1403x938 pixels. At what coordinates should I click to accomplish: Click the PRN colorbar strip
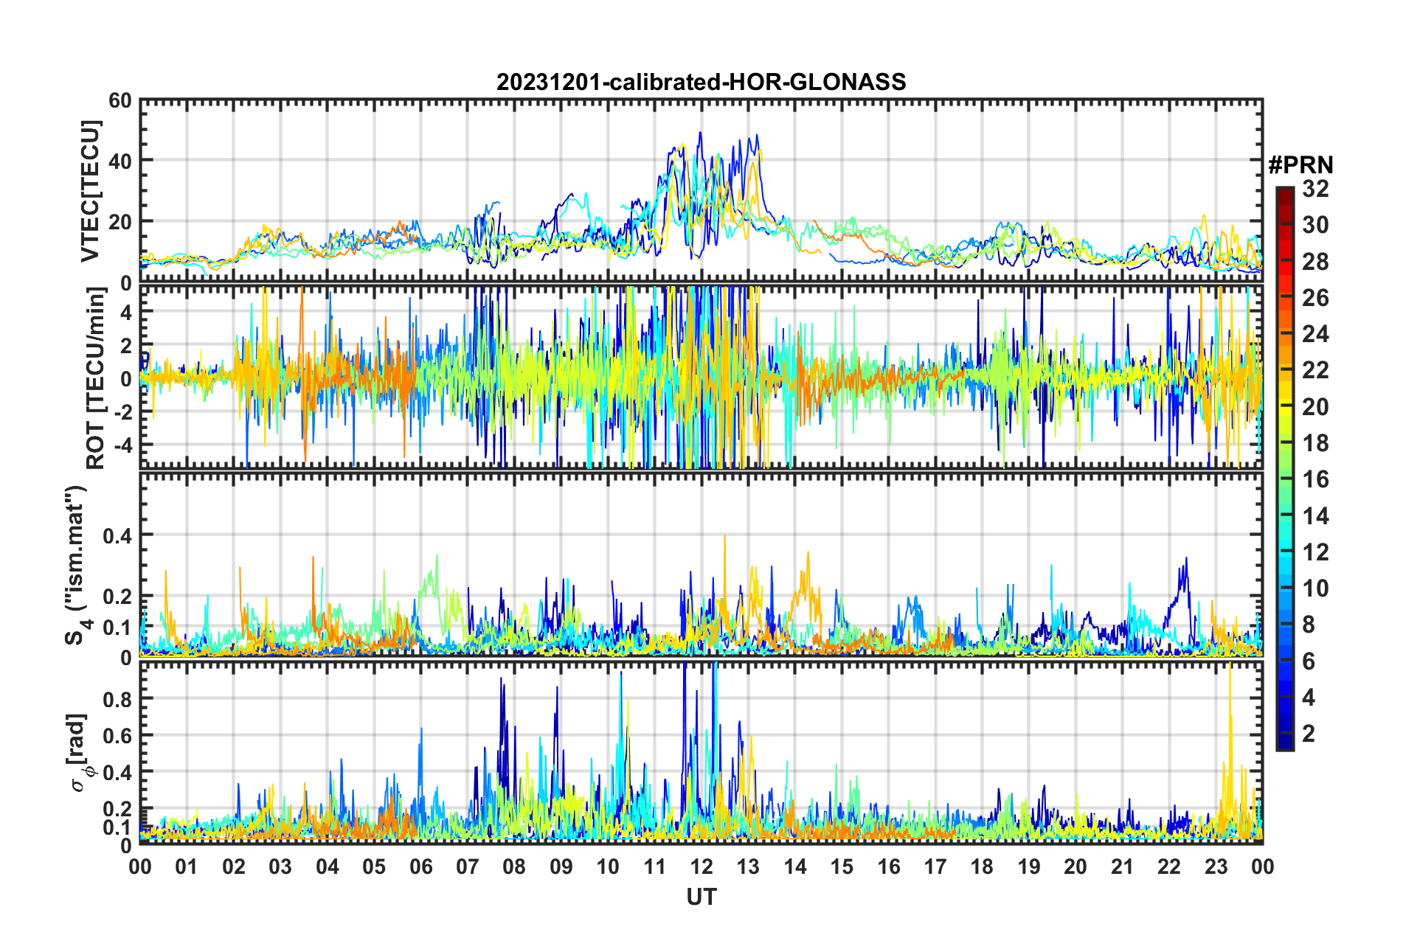pos(1284,468)
